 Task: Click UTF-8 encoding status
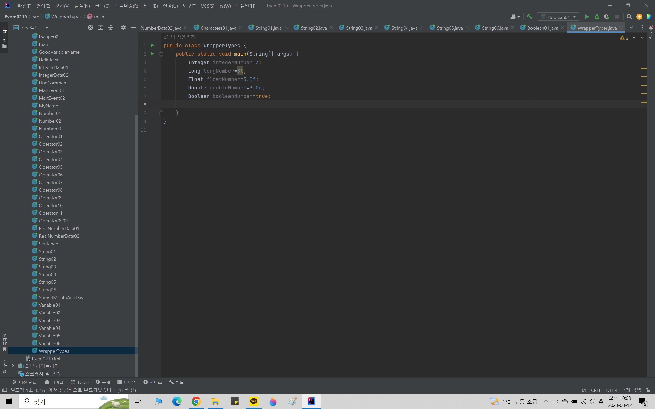pos(612,390)
